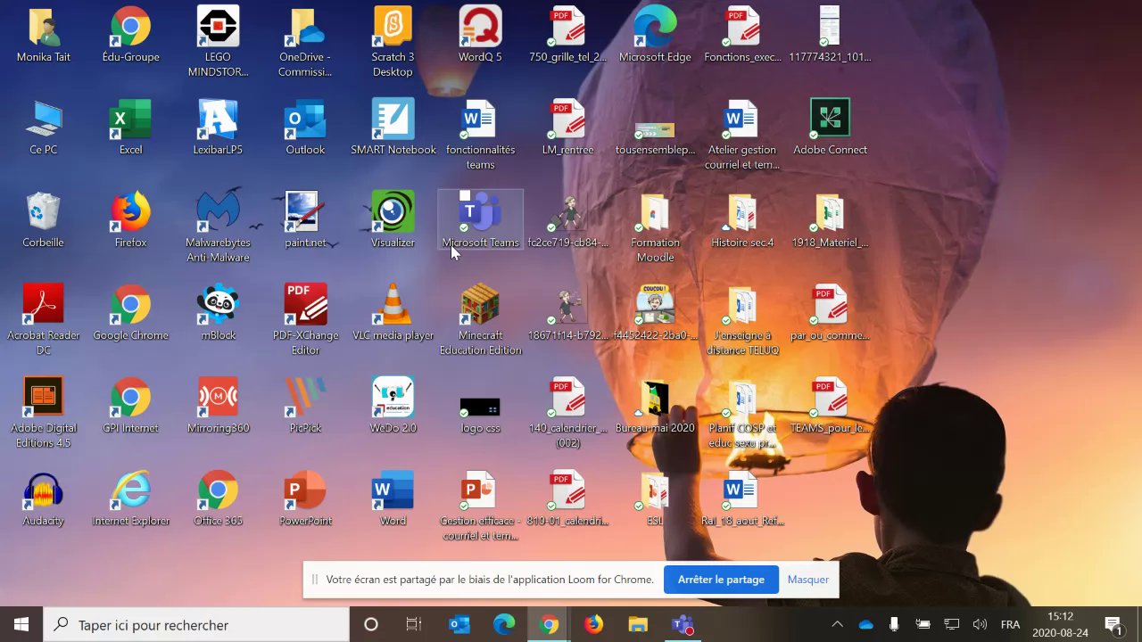Open Firefox from the taskbar

(x=593, y=625)
